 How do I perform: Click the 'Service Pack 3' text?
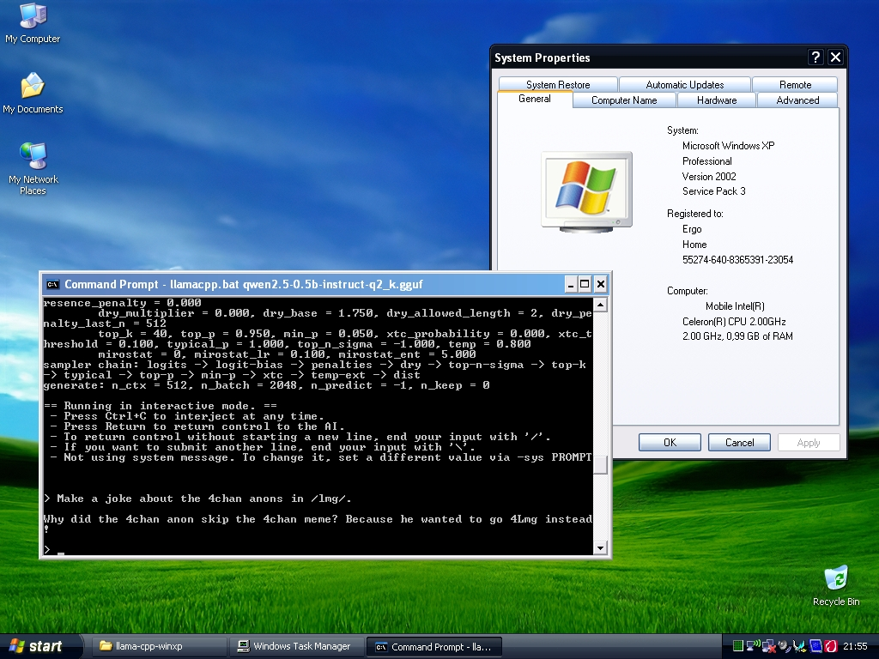[x=713, y=191]
